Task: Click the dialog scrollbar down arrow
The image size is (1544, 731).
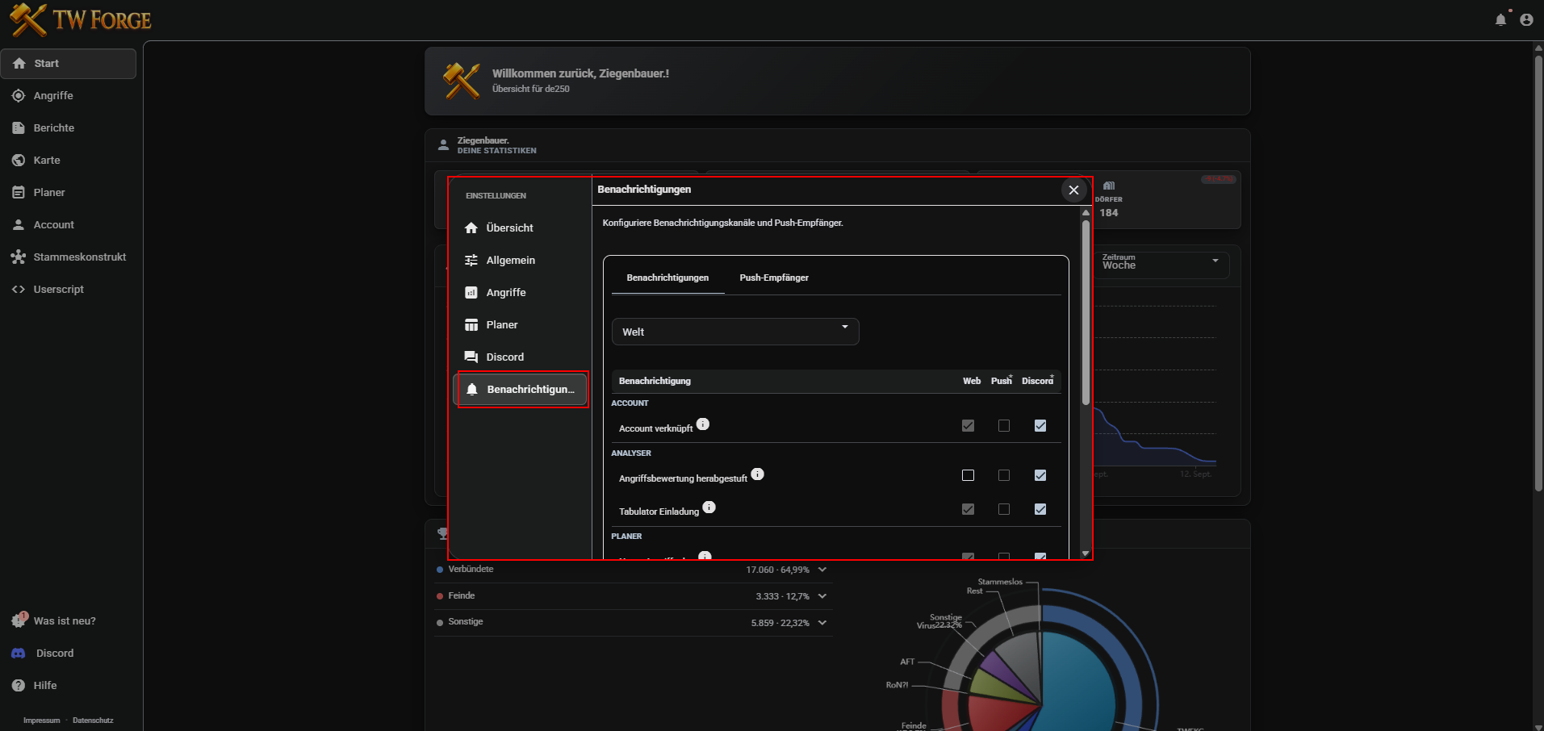Action: click(1086, 553)
